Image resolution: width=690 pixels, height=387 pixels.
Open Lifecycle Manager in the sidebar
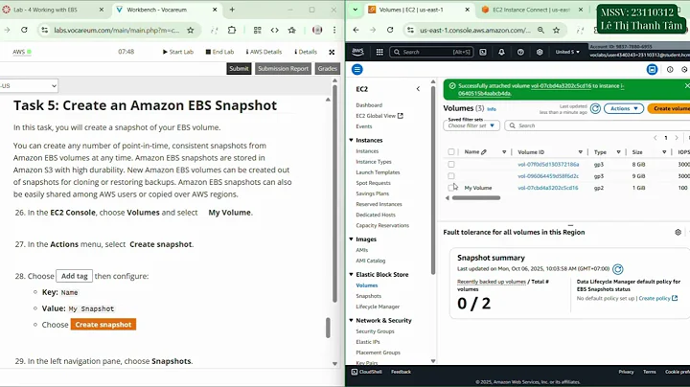point(378,307)
